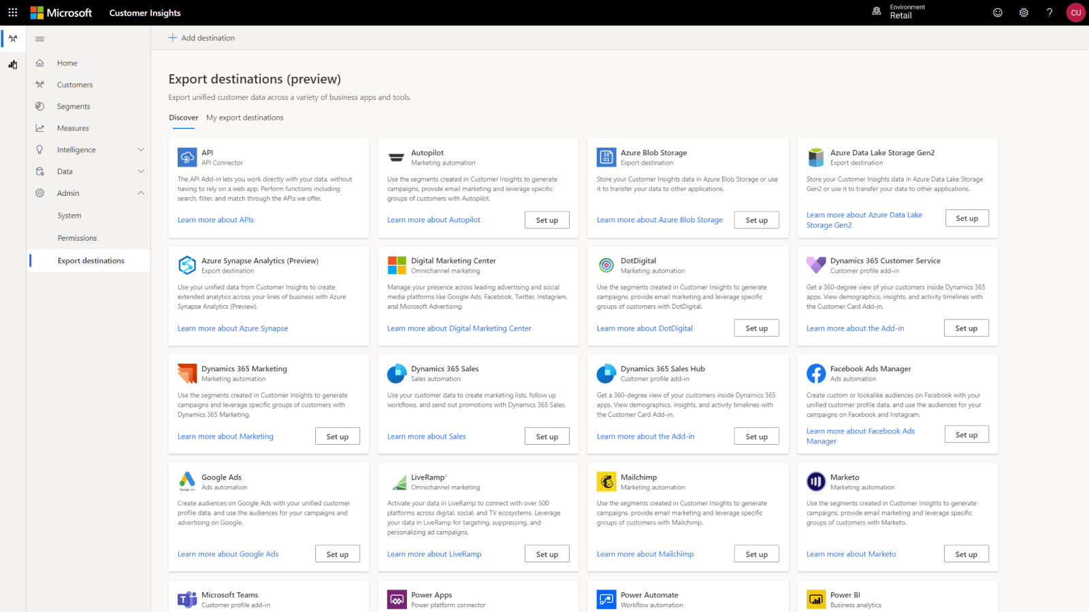Collapse the Admin menu chevron
1089x612 pixels.
point(141,193)
